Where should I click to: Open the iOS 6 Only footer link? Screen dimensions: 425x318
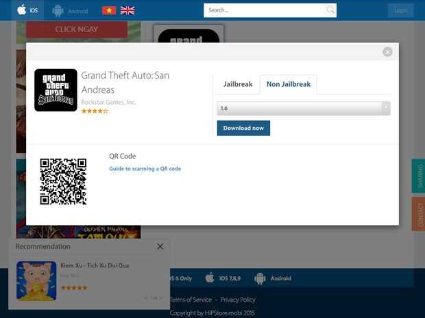181,278
